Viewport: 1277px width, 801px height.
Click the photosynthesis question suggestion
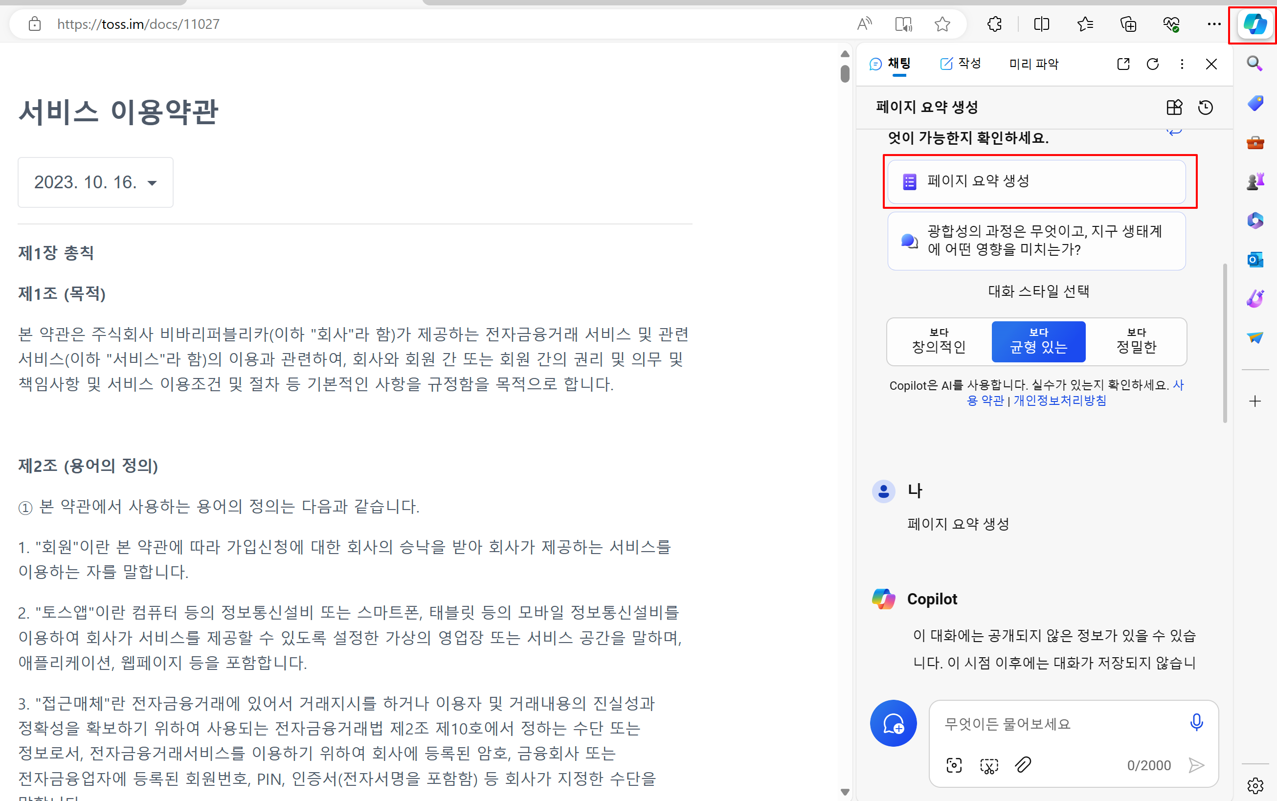1036,241
